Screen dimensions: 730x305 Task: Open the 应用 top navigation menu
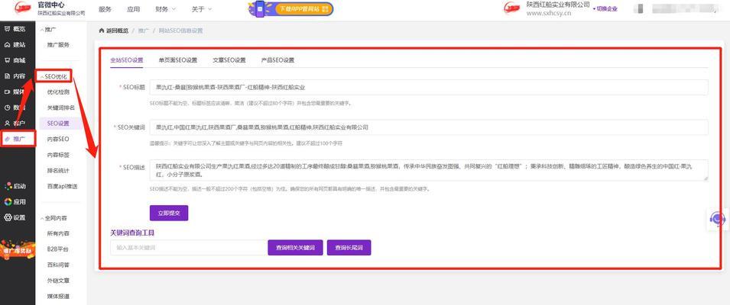[133, 9]
